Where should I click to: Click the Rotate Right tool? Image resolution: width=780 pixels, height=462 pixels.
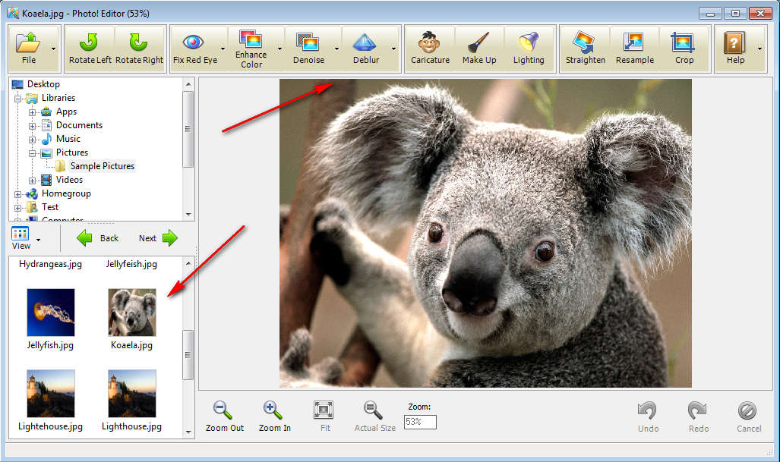point(139,49)
